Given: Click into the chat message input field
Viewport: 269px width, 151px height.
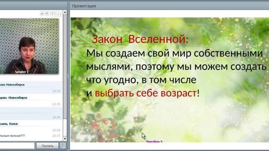Looking at the screenshot, I should coord(17,146).
